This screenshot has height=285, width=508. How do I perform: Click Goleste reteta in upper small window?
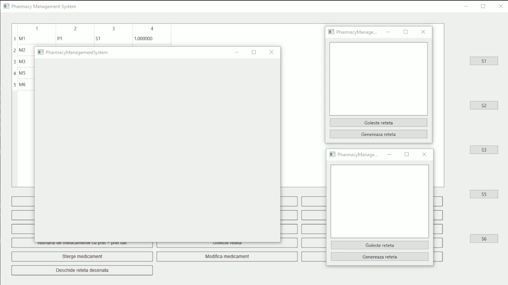click(378, 123)
